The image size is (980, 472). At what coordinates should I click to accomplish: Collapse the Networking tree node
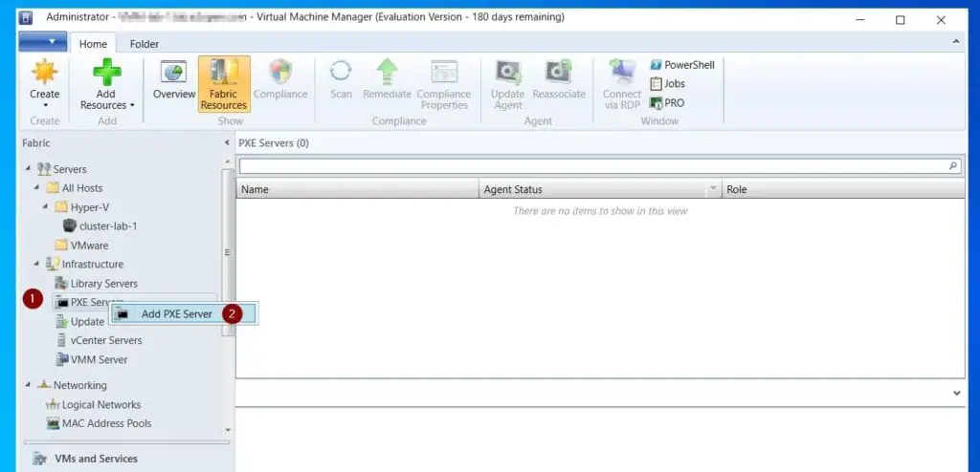(28, 385)
